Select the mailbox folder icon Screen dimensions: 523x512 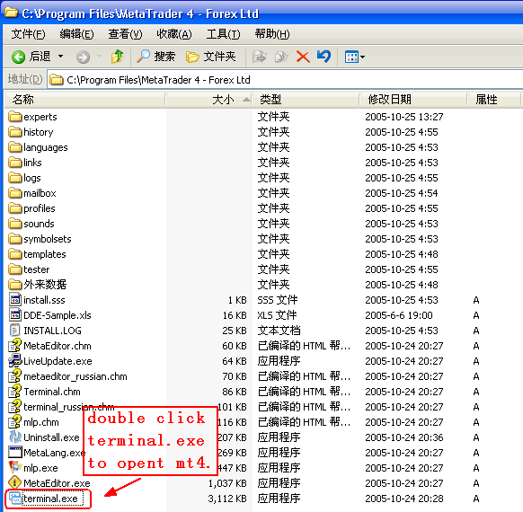point(15,193)
